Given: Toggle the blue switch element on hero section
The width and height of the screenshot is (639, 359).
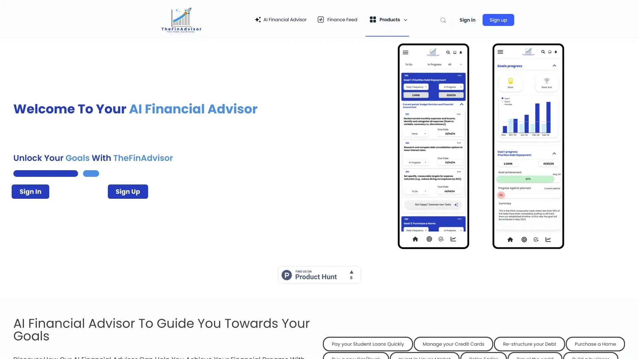Looking at the screenshot, I should coord(91,173).
